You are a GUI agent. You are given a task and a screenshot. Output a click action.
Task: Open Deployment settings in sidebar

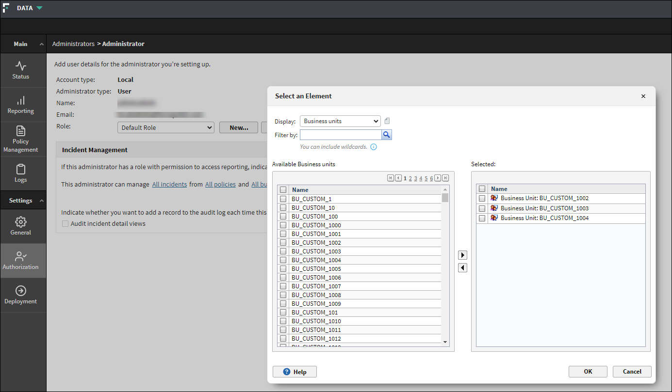(21, 295)
